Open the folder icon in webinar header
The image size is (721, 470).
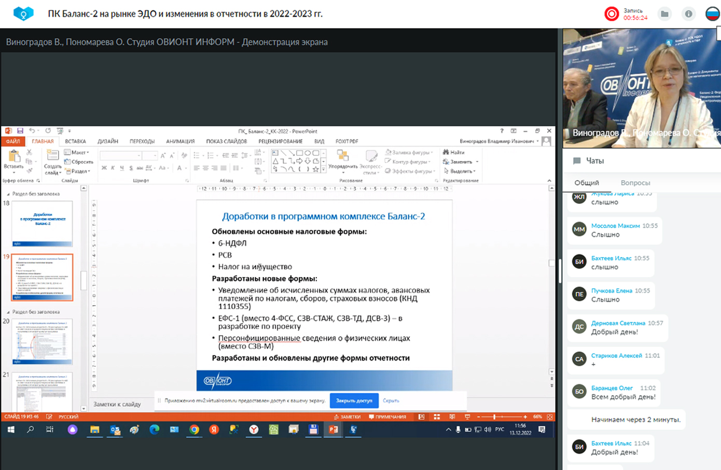(x=664, y=14)
